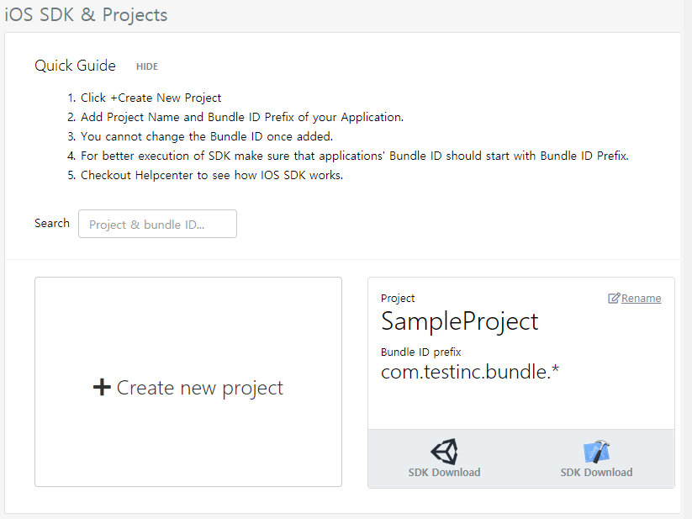692x519 pixels.
Task: Click the pencil edit icon beside Rename
Action: (x=614, y=299)
